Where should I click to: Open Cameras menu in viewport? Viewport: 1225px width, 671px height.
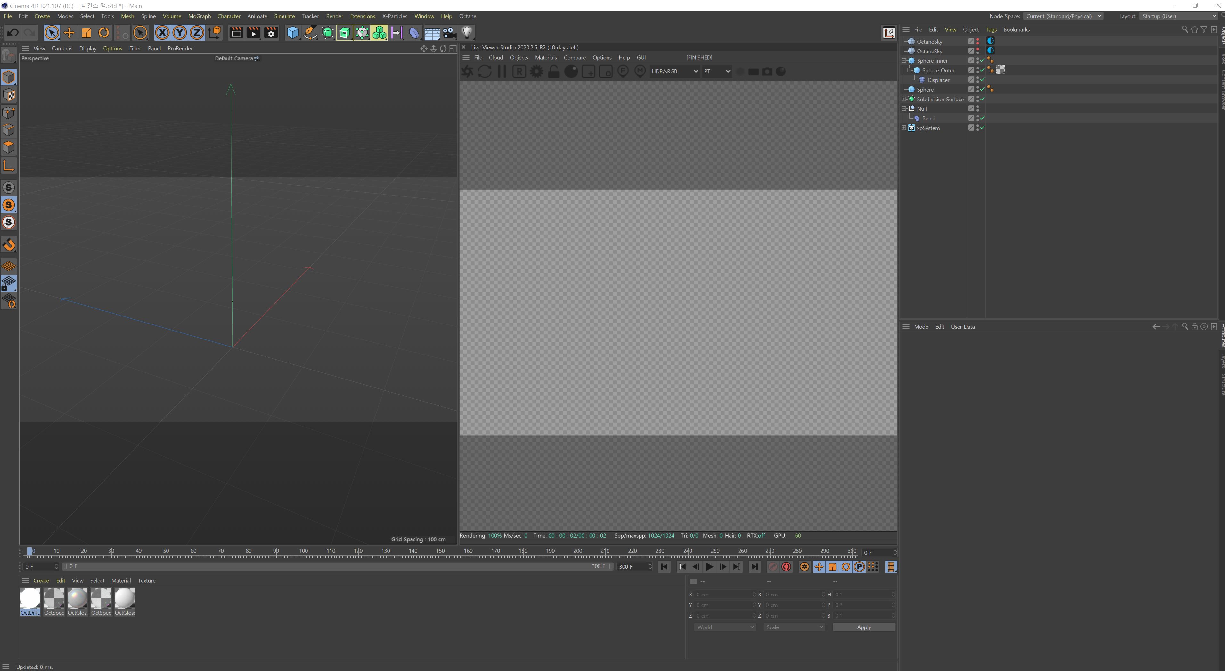[x=62, y=48]
